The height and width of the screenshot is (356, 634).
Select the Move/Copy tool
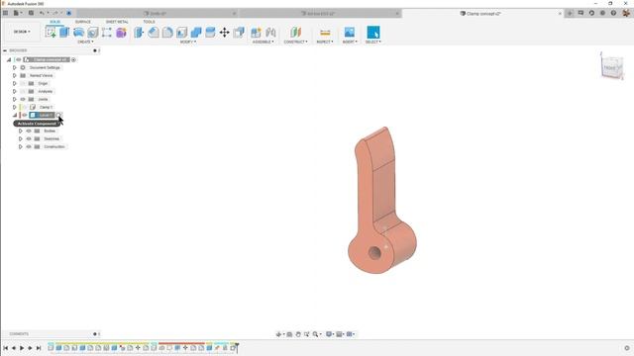pos(225,33)
